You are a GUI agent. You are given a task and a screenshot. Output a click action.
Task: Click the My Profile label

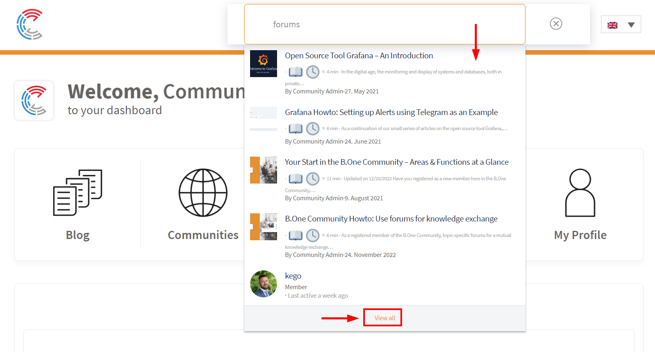(580, 235)
